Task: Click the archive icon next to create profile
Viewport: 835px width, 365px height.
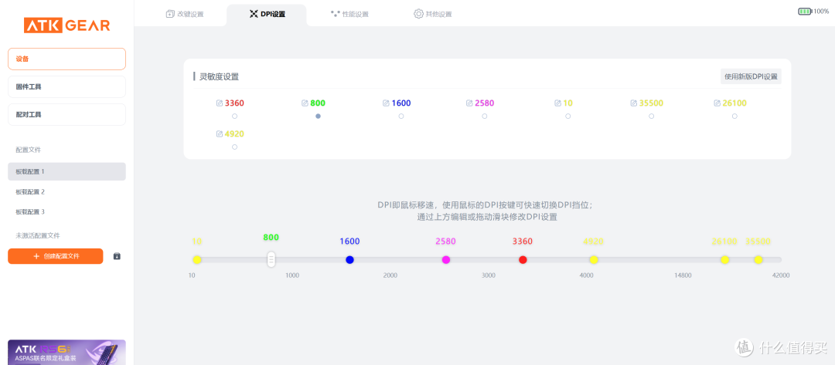Action: (118, 256)
